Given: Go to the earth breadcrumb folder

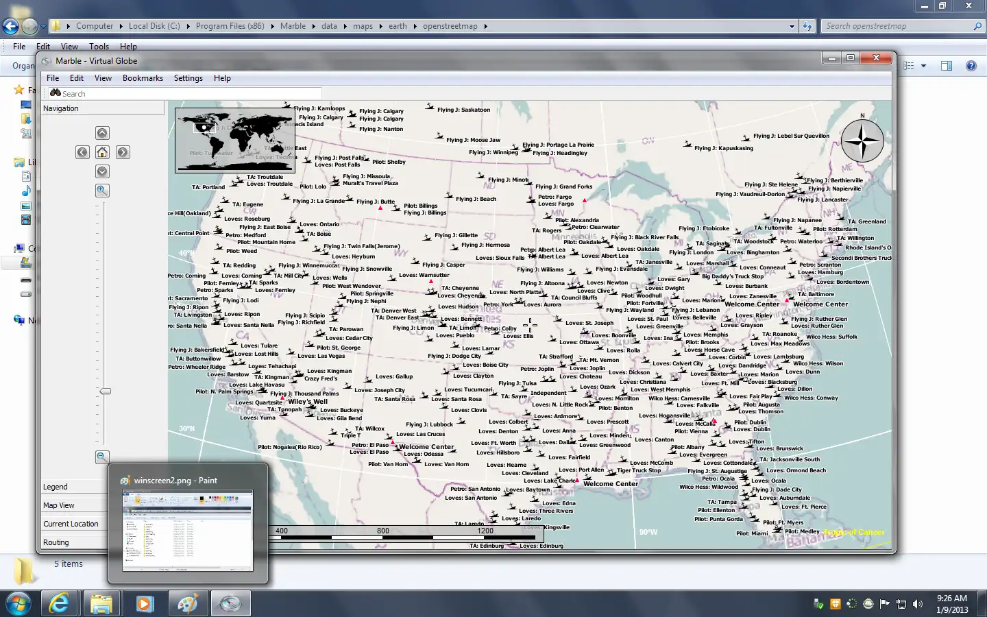Looking at the screenshot, I should pos(398,26).
